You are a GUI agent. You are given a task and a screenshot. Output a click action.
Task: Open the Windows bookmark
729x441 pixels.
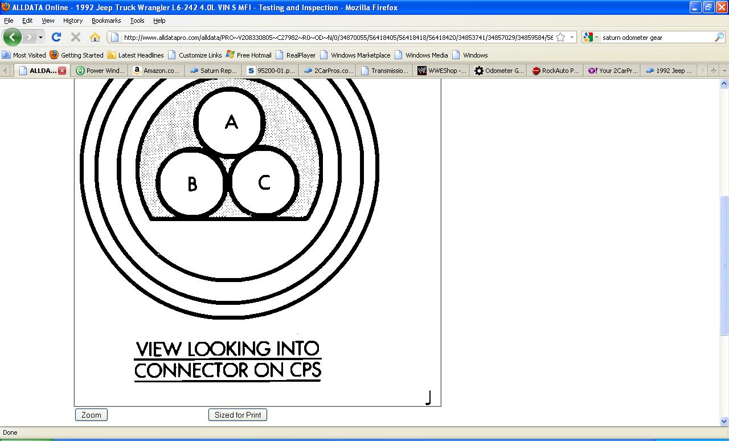tap(470, 55)
